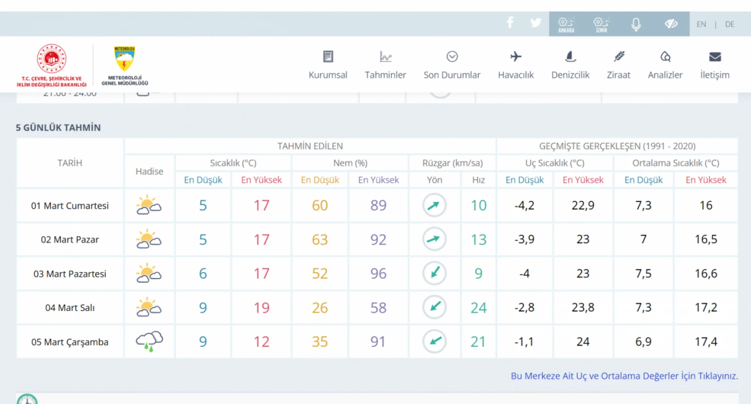Click the İzmir radar icon

601,24
